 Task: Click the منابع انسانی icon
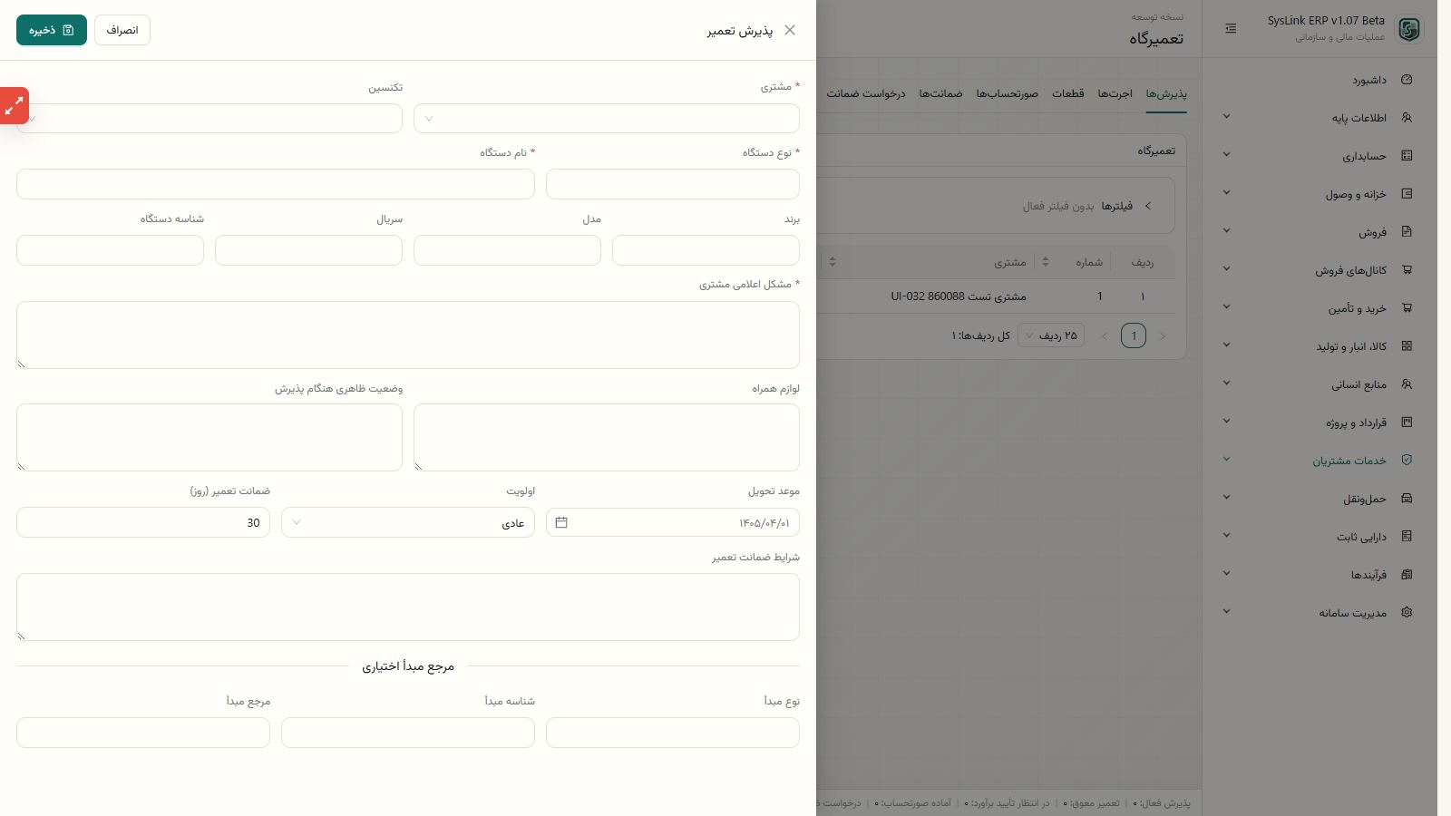(x=1407, y=384)
